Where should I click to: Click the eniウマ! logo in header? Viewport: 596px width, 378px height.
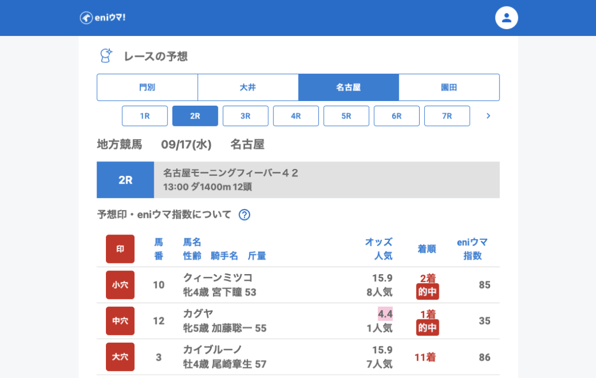coord(102,18)
